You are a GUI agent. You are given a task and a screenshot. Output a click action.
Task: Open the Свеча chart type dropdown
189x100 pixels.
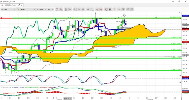(41, 9)
